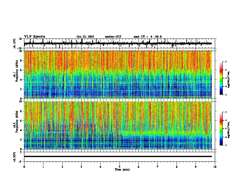This screenshot has width=242, height=187.
Task: Click the "8" kHz tick of ch.2 spectrogram
Action: pos(21,111)
